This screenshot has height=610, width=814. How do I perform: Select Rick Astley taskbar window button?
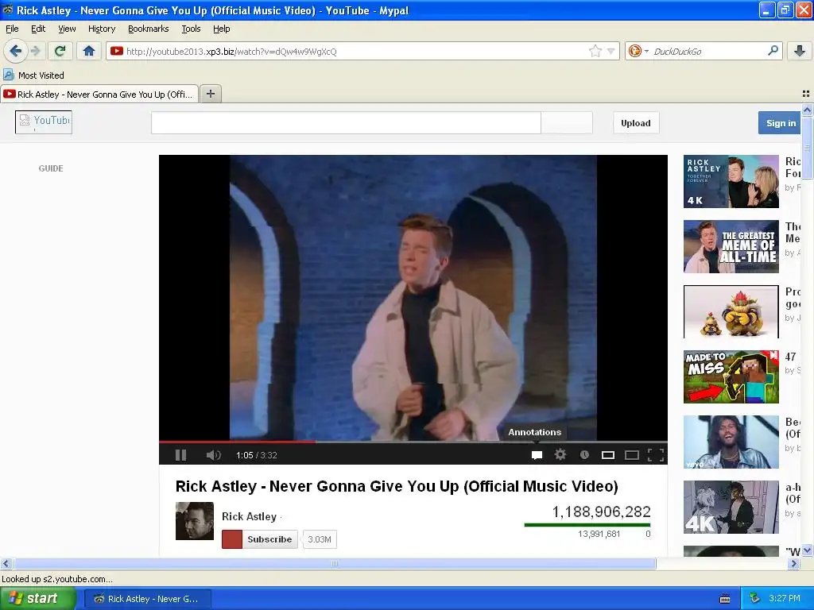click(x=147, y=599)
